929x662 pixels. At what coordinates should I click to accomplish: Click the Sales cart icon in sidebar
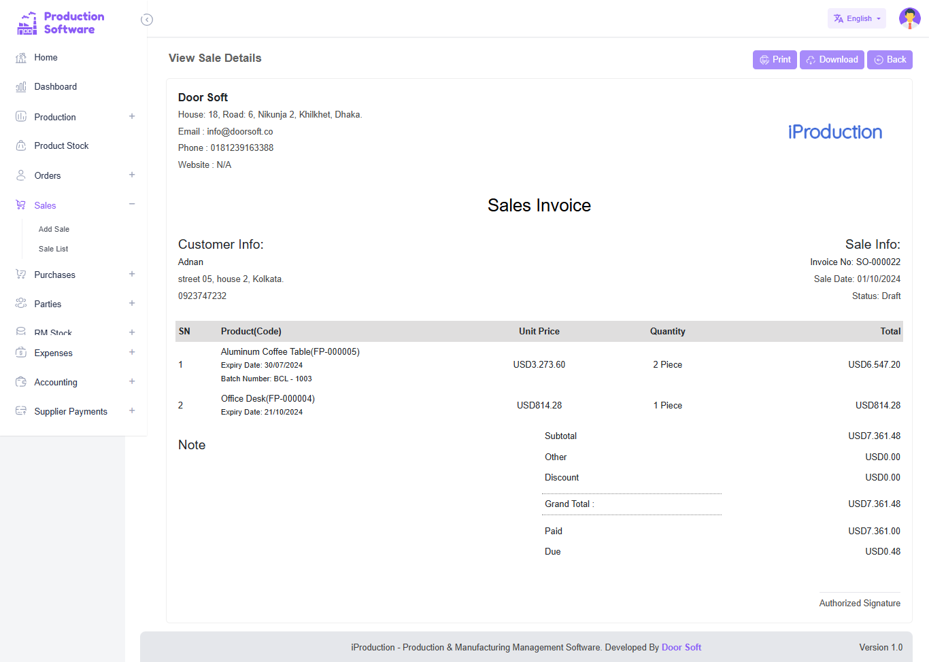(x=20, y=205)
